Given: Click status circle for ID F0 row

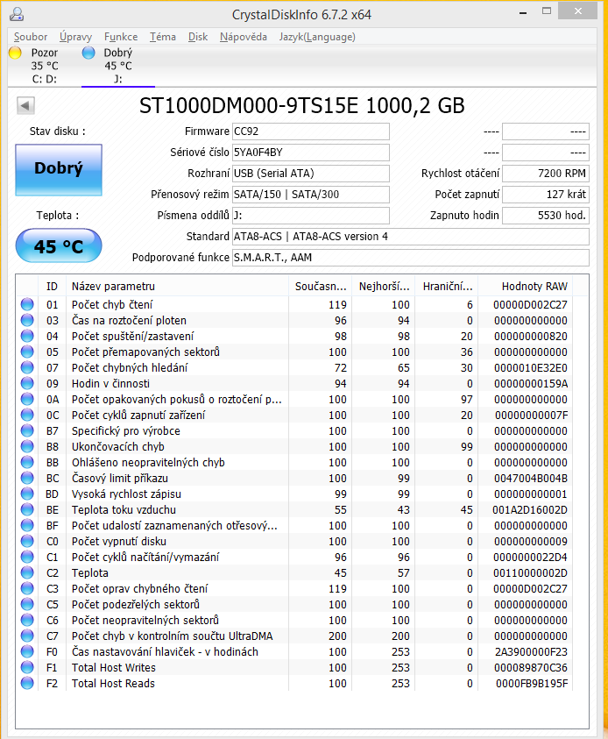Looking at the screenshot, I should coord(27,652).
